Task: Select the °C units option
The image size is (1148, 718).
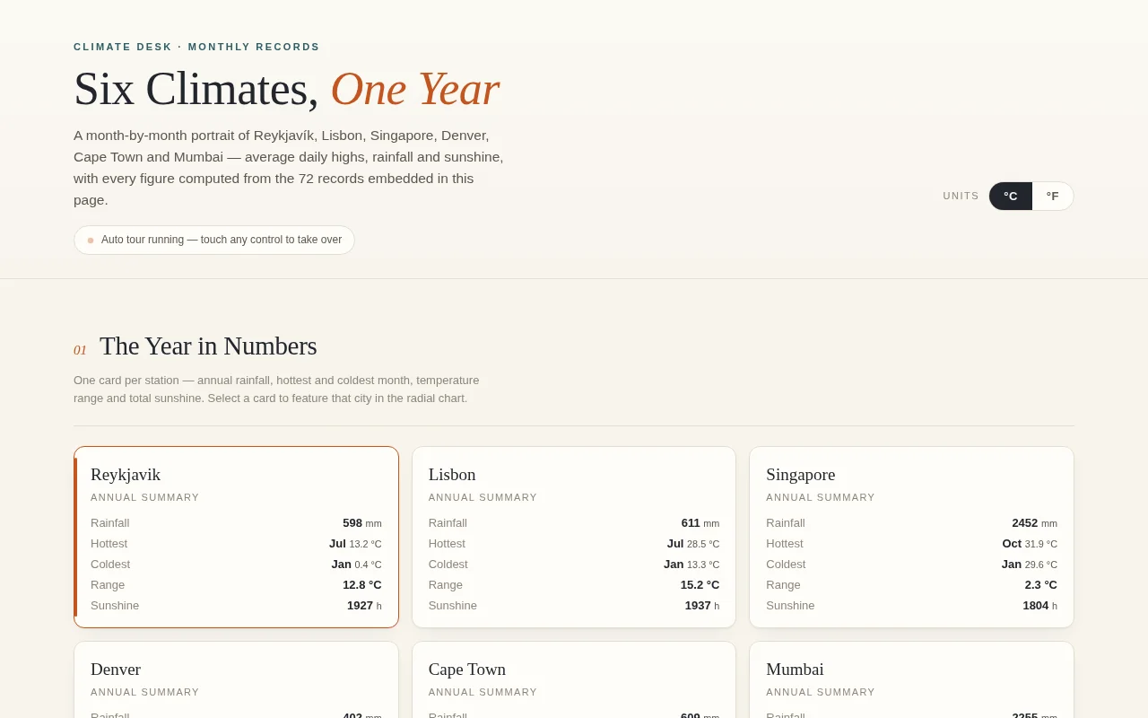Action: click(1011, 196)
